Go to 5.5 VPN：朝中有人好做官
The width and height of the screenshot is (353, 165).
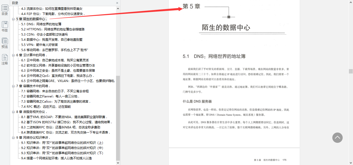click(x=40, y=45)
